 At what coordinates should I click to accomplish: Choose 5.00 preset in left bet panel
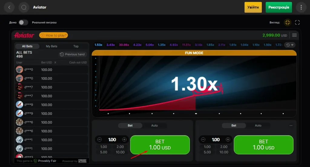104,152
